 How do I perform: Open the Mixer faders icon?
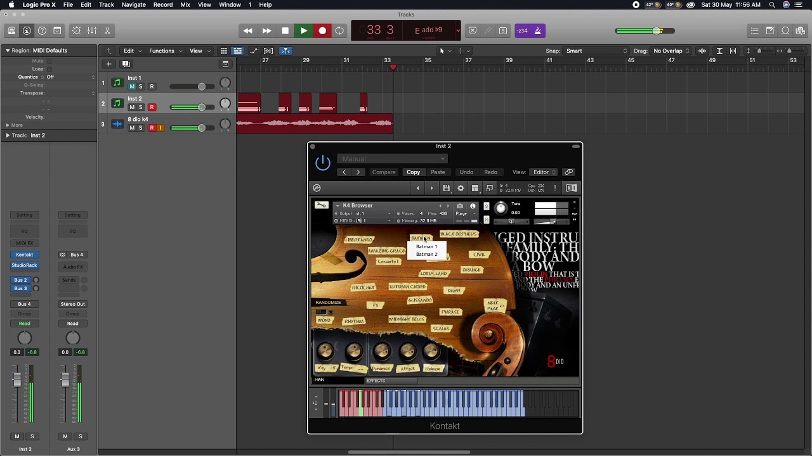92,30
